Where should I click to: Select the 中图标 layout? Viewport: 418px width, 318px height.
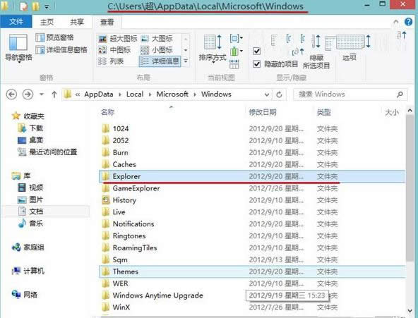tap(114, 50)
